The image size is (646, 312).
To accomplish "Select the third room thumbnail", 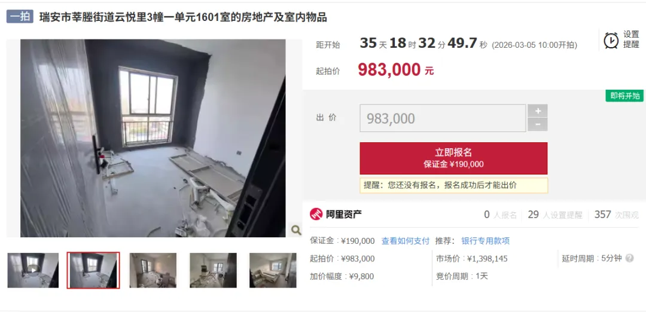I will [153, 270].
